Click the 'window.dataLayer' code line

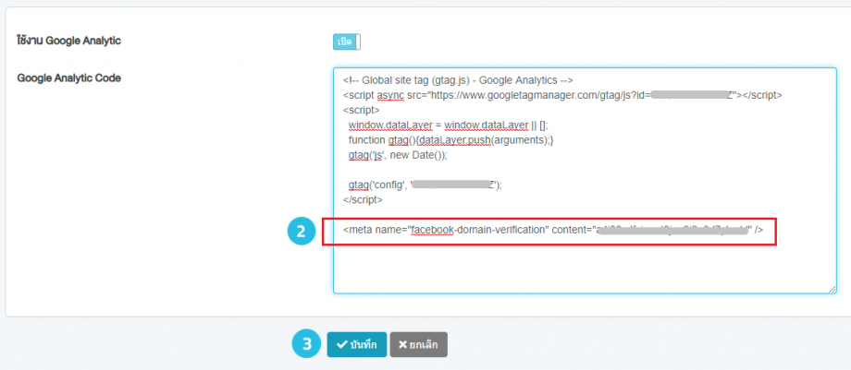pyautogui.click(x=449, y=125)
